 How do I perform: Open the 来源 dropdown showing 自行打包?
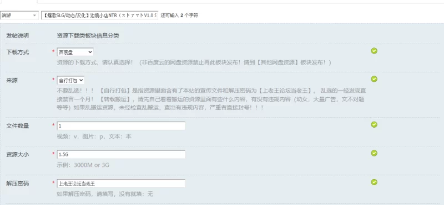[70, 80]
